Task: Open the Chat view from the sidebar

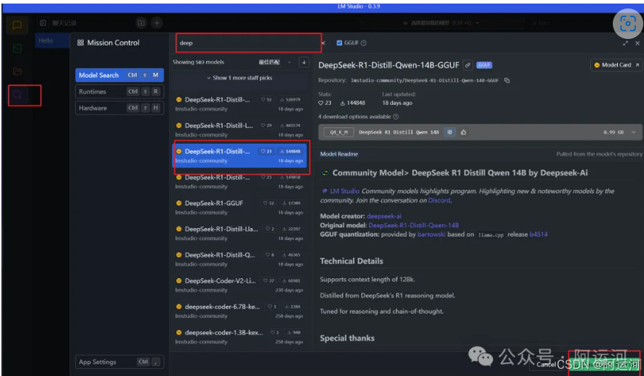Action: coord(17,25)
